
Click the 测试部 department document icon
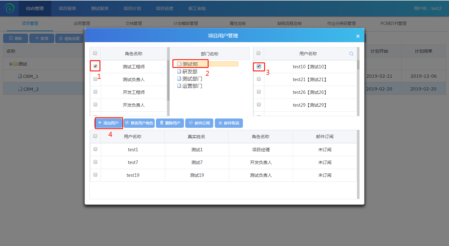click(x=179, y=64)
